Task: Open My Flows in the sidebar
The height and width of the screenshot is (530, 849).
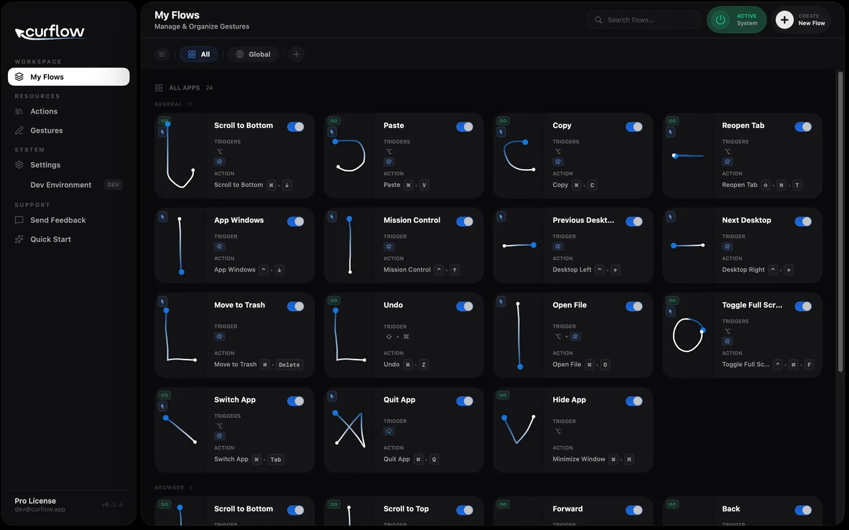Action: click(x=69, y=77)
